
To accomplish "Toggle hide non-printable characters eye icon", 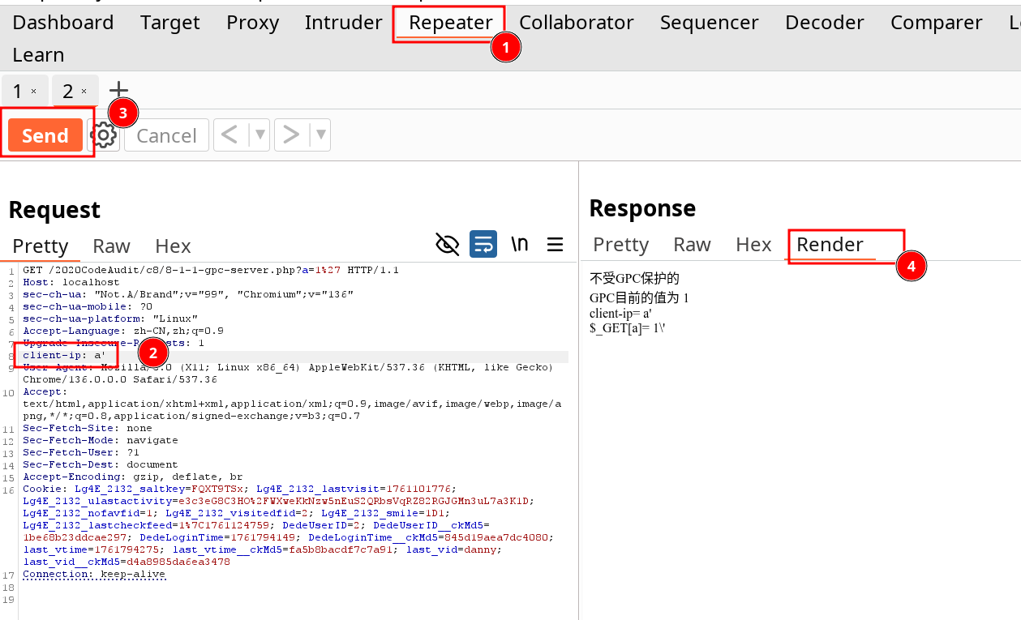I will pos(448,244).
